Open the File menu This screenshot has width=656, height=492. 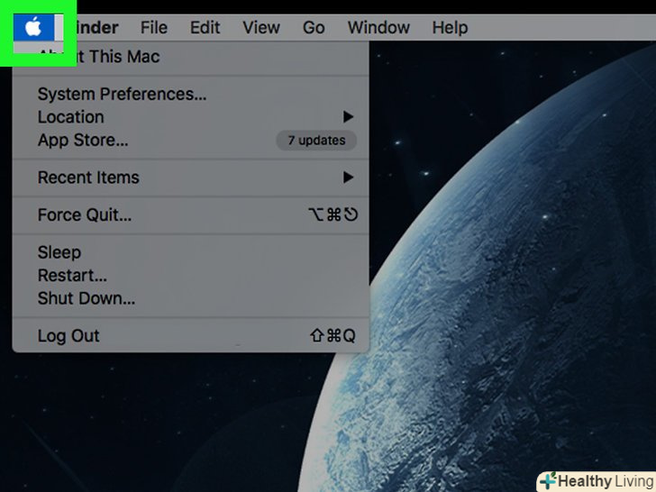pyautogui.click(x=153, y=28)
